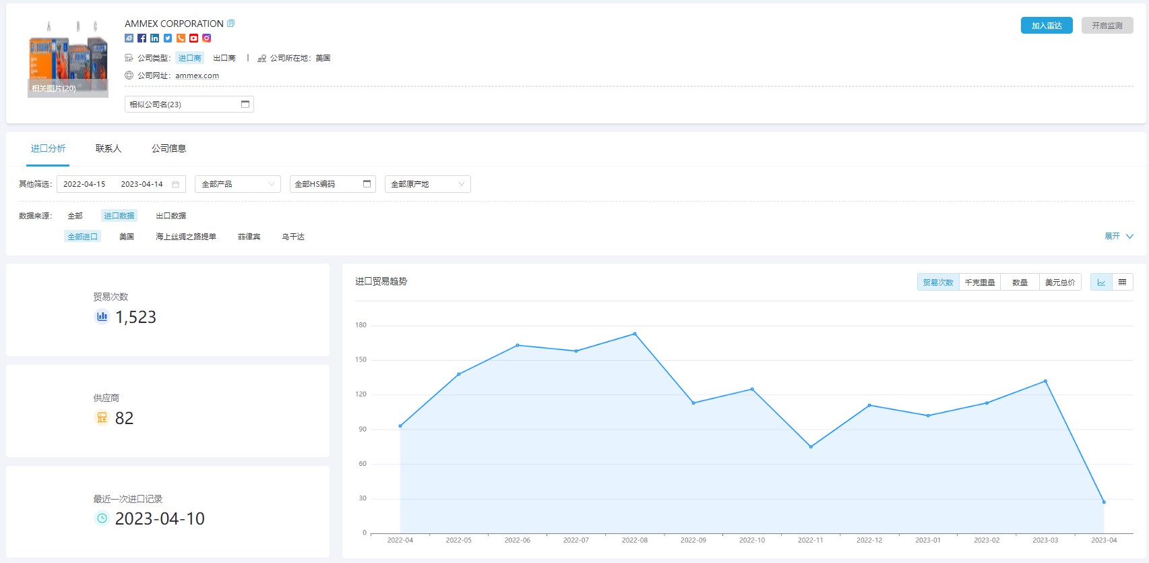Open the company's Internet Explorer web link
Image resolution: width=1149 pixels, height=563 pixels.
click(129, 38)
